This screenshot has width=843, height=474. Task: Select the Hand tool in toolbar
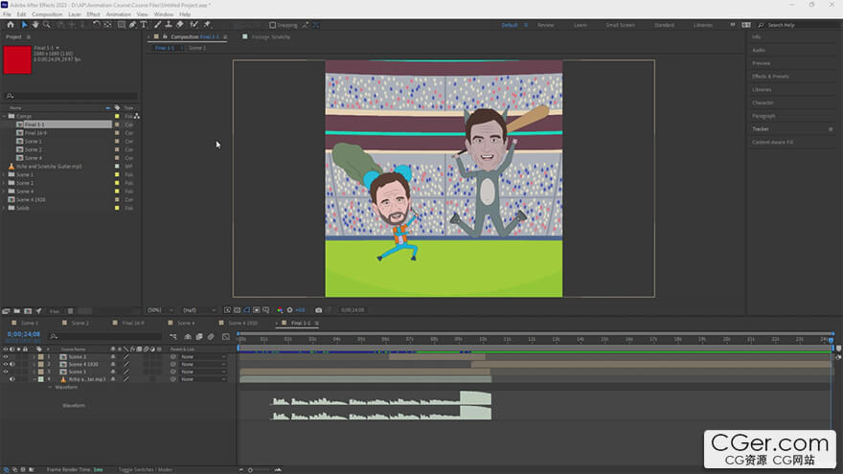[x=35, y=25]
